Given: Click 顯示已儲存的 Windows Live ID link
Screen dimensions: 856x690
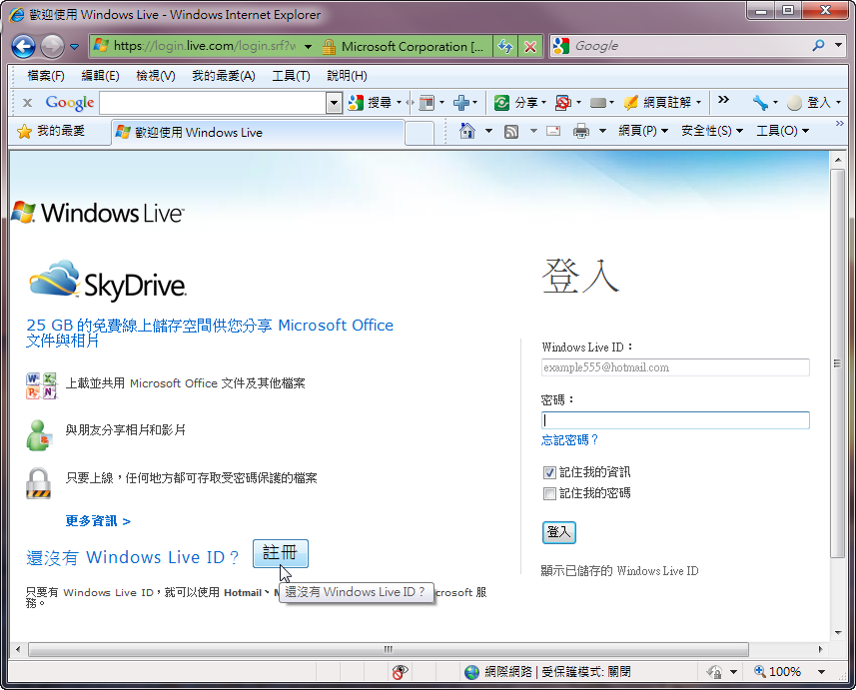Looking at the screenshot, I should coord(619,571).
